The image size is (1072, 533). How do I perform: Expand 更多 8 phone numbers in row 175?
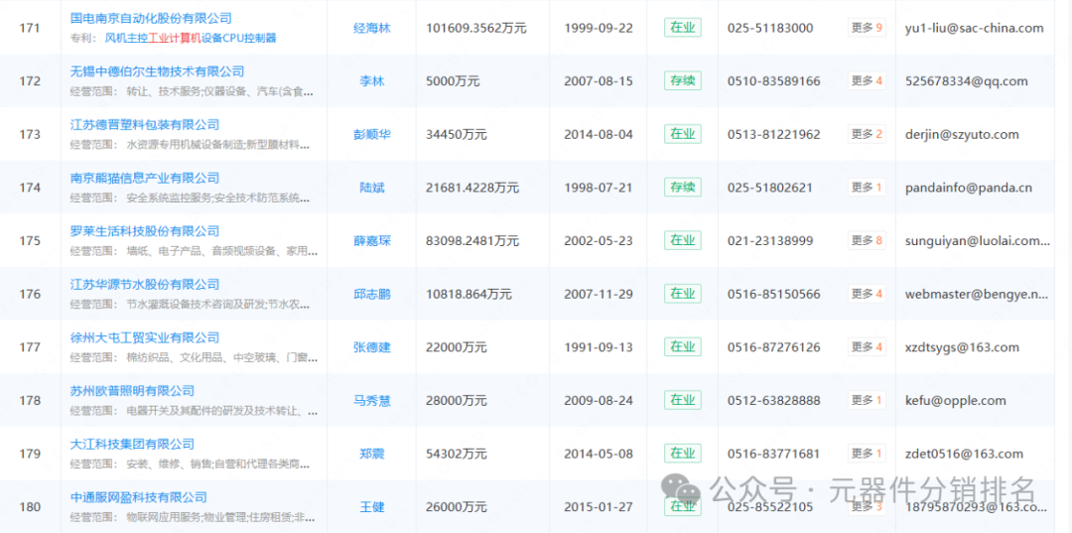click(867, 240)
